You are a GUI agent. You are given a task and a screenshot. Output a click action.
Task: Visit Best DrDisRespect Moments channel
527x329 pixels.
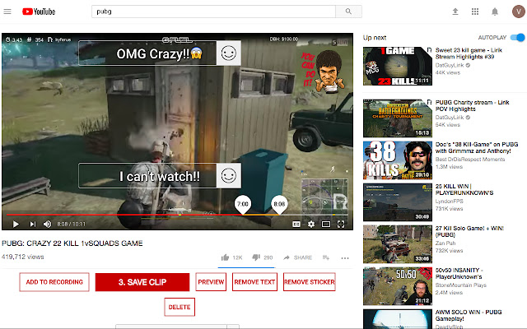point(470,159)
